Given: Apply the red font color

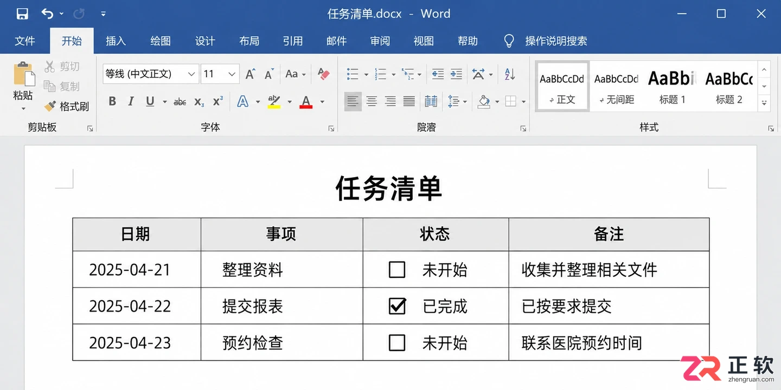Looking at the screenshot, I should point(306,101).
